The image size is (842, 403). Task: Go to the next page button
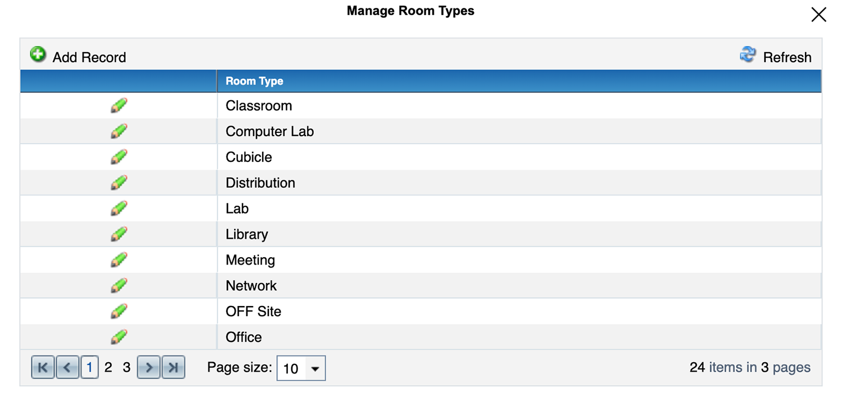tap(149, 368)
